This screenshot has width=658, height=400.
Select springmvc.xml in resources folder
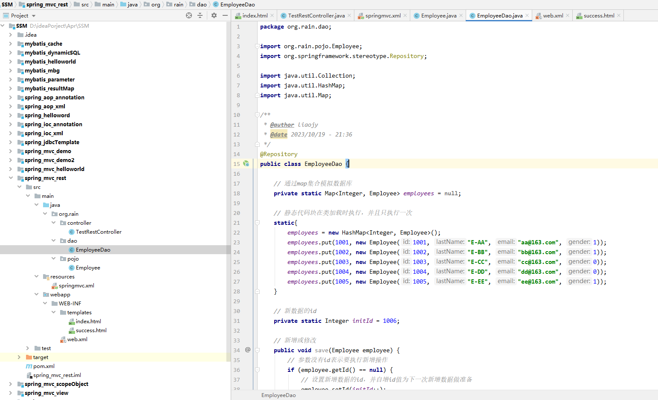tap(76, 286)
